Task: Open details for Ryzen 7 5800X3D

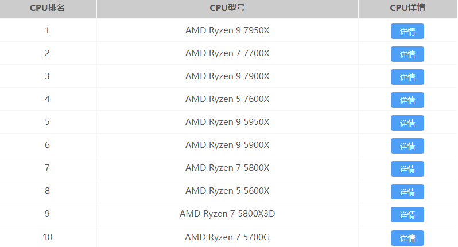Action: point(407,214)
